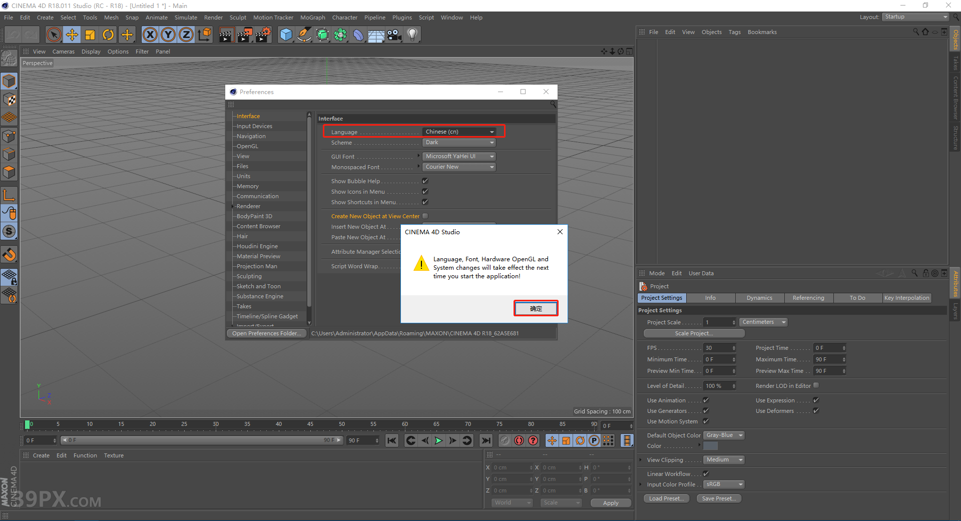Select the Live Selection tool
The width and height of the screenshot is (961, 521).
(53, 35)
